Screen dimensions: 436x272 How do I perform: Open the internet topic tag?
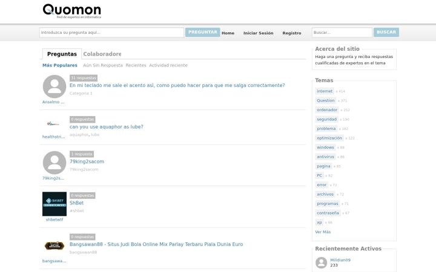325,91
